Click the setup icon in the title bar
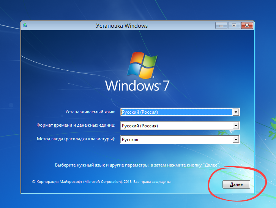 coord(25,26)
